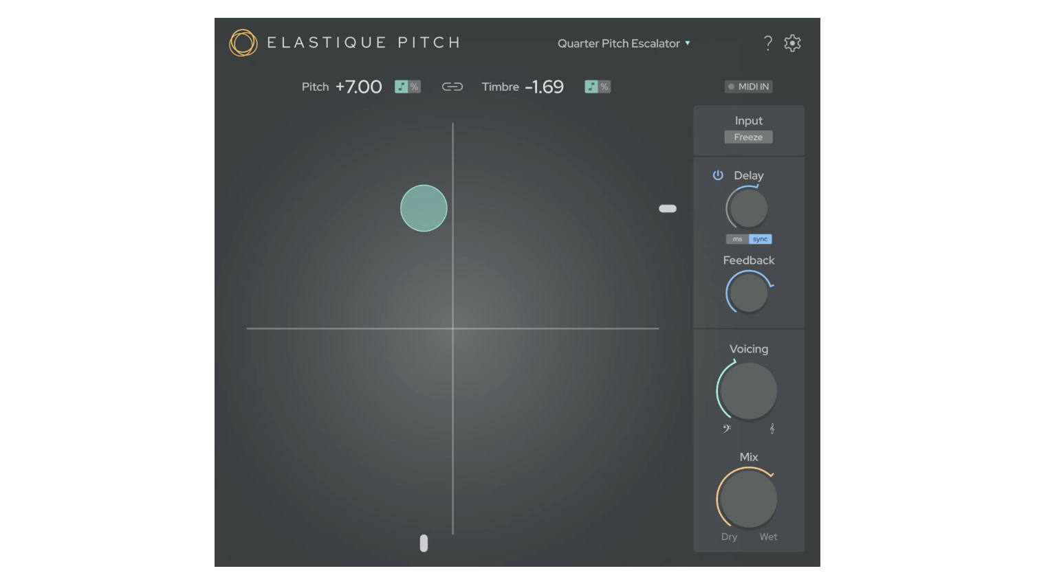Click the treble clef icon under Voicing
The image size is (1059, 584).
pyautogui.click(x=772, y=429)
